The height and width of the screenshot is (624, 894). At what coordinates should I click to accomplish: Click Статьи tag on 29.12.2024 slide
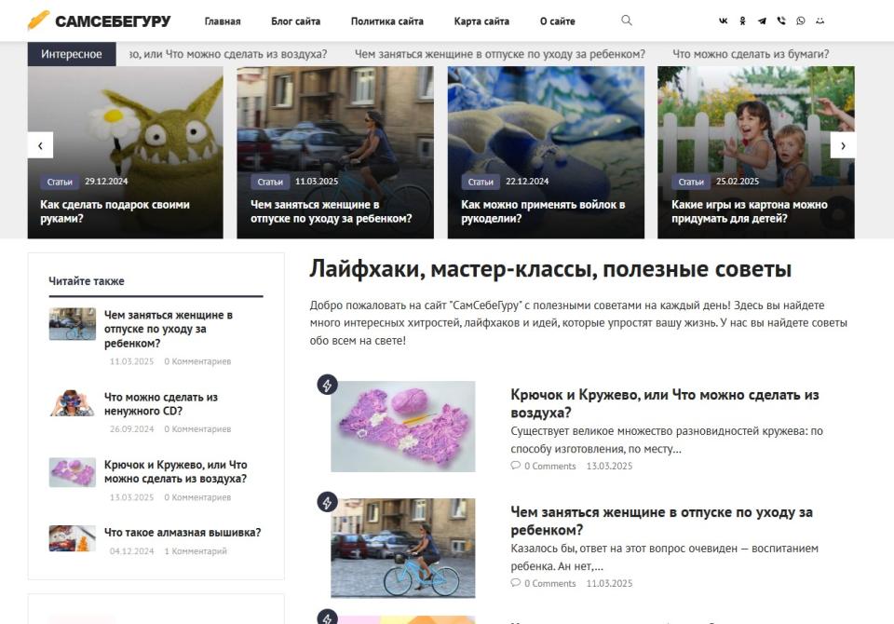pos(60,182)
